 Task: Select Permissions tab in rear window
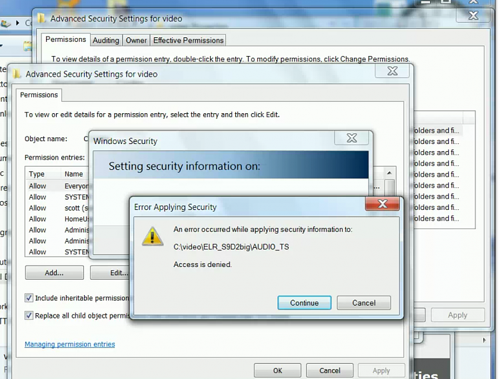66,39
